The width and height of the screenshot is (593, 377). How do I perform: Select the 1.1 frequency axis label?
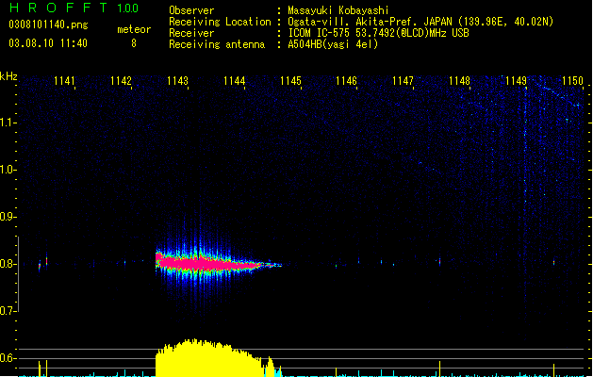click(8, 123)
